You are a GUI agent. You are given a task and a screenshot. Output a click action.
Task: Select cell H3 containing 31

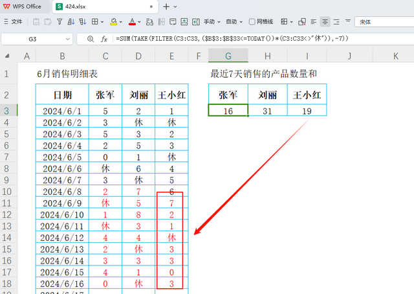tap(267, 111)
